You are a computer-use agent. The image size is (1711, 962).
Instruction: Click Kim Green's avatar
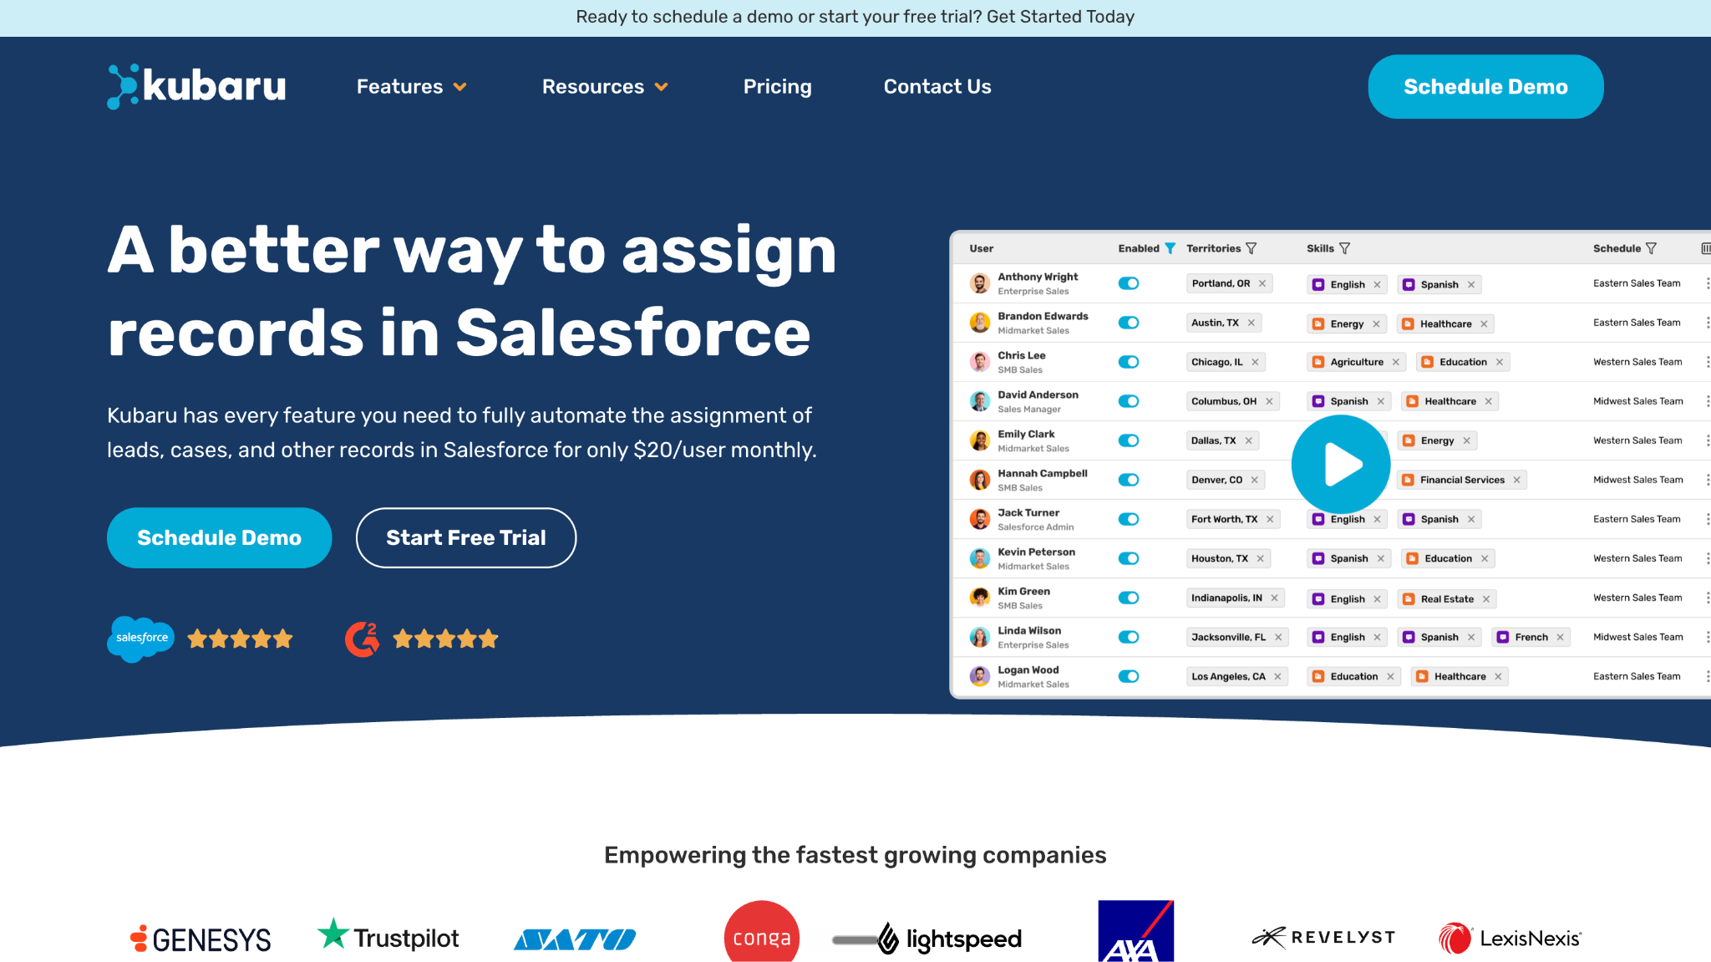[x=979, y=598]
